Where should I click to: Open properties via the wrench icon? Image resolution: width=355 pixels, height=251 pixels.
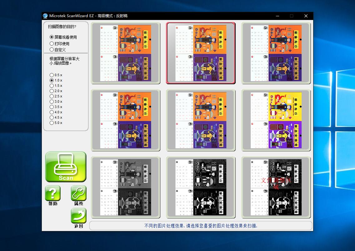79,193
